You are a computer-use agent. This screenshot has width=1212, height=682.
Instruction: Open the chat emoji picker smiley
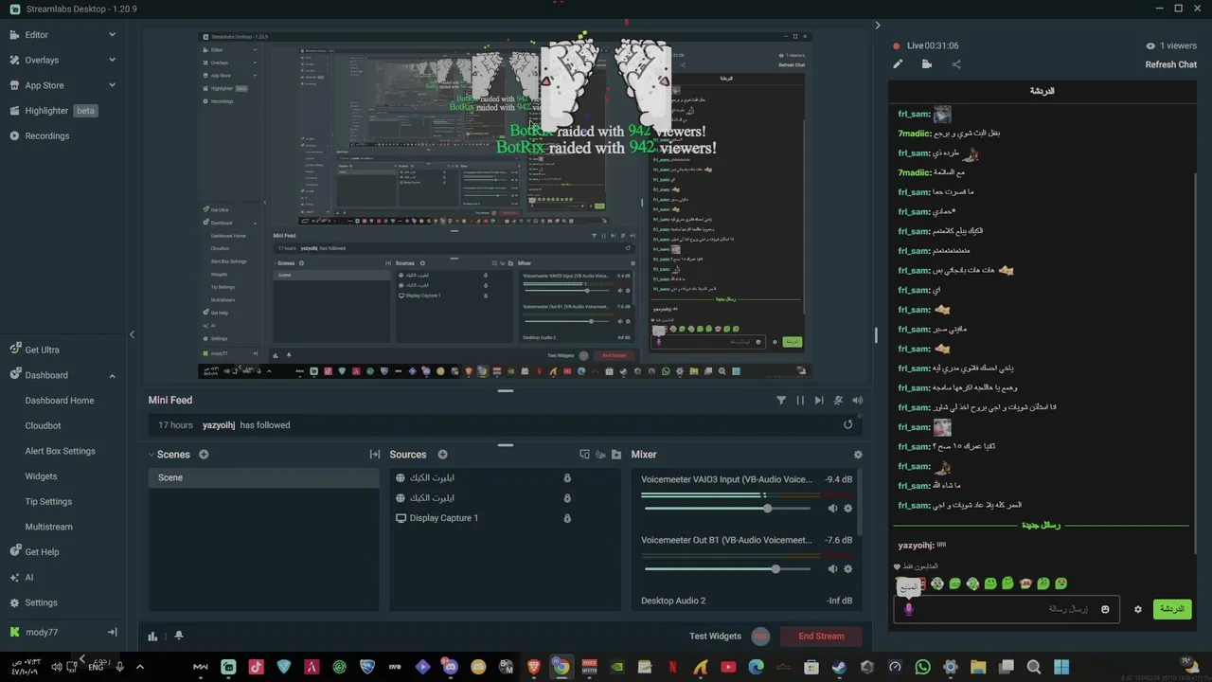tap(1105, 609)
